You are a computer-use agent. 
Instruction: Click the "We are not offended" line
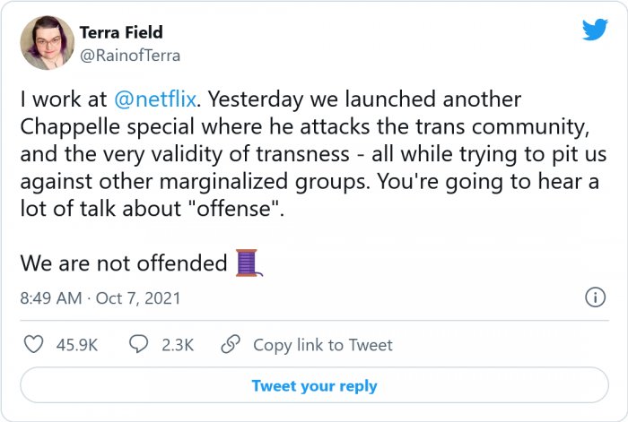[124, 263]
